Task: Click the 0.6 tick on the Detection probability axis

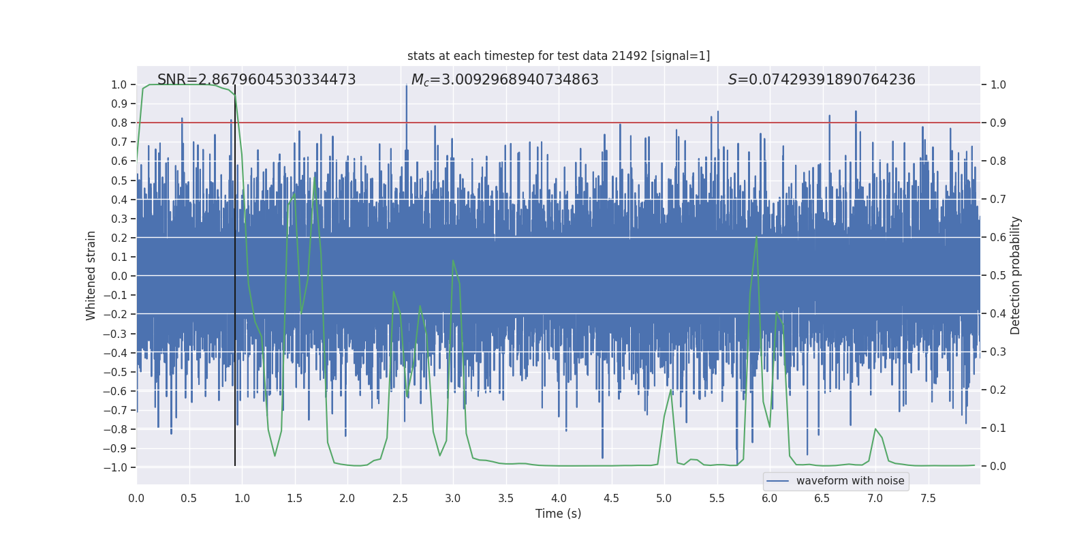Action: (998, 237)
